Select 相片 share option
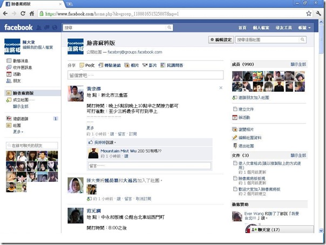The width and height of the screenshot is (326, 245). pyautogui.click(x=132, y=65)
